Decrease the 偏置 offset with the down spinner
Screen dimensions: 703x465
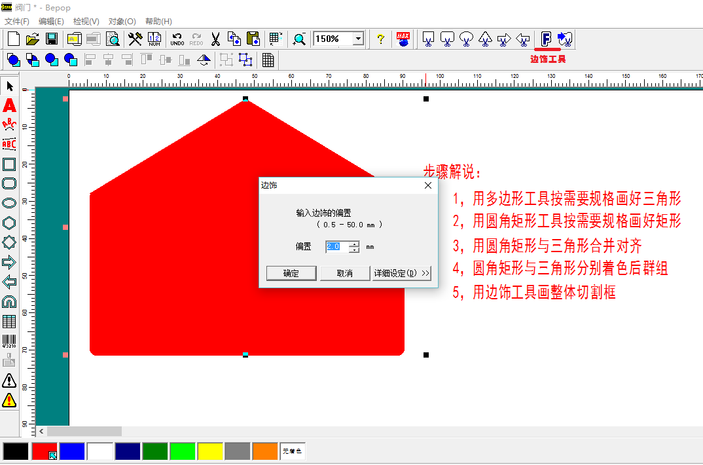tap(355, 250)
